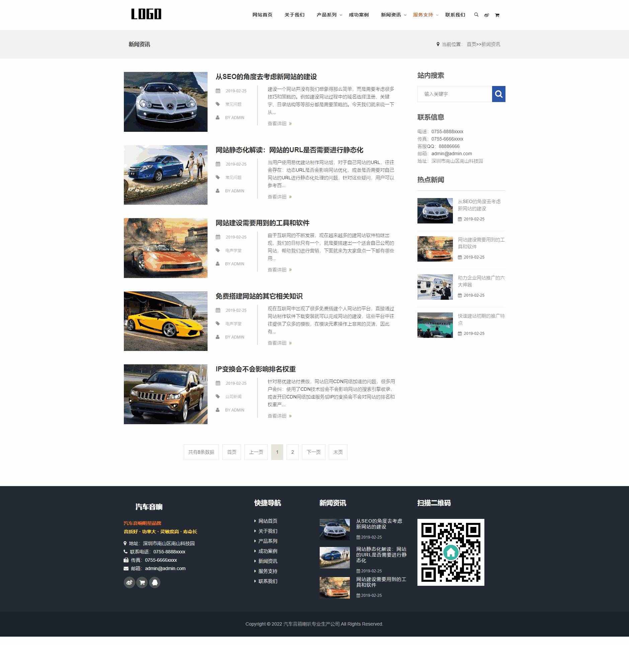
Task: Click the search magnifier icon in header
Action: pyautogui.click(x=476, y=15)
